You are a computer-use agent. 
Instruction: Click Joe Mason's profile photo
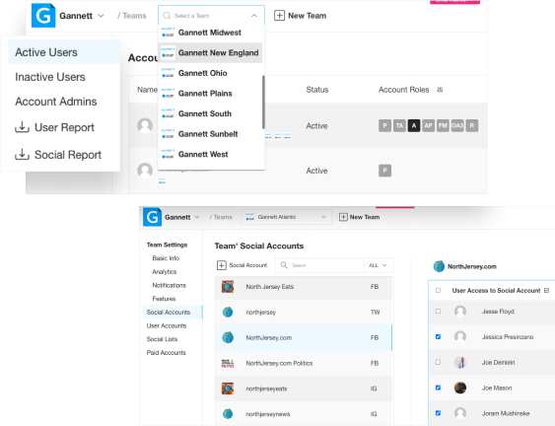pyautogui.click(x=460, y=388)
